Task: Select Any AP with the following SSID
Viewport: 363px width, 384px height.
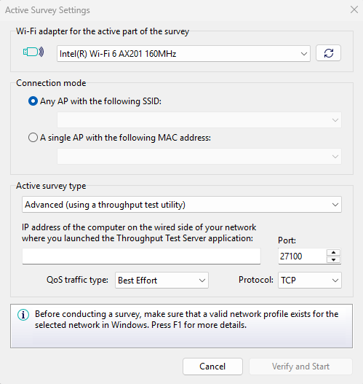Action: pyautogui.click(x=33, y=101)
